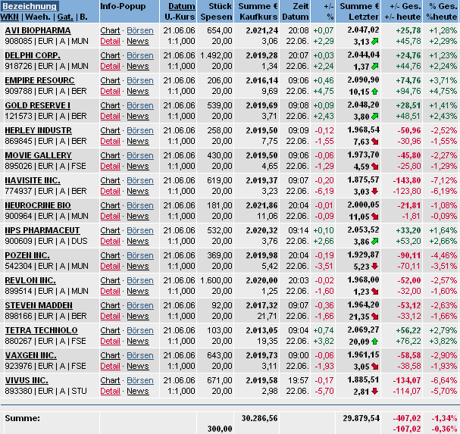Open the TETRA TECHNOLO stock name link
460x434 pixels.
coord(42,330)
